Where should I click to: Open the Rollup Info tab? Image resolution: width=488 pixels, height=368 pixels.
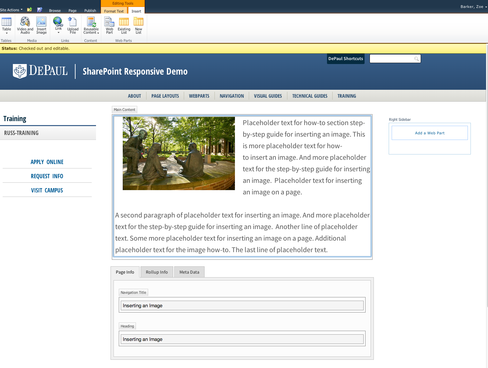157,272
